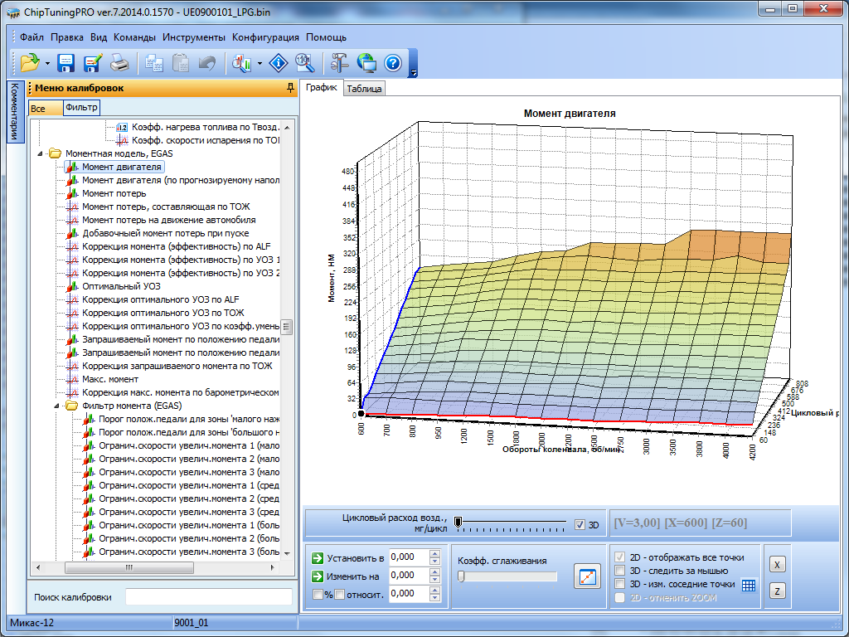Click the blue help question mark icon
The width and height of the screenshot is (849, 637).
392,63
